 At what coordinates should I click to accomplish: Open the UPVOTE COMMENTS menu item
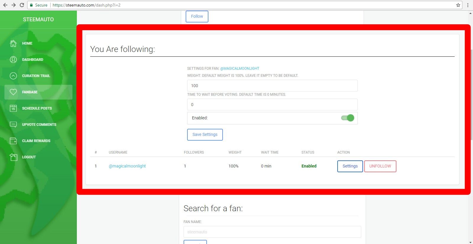pos(38,125)
